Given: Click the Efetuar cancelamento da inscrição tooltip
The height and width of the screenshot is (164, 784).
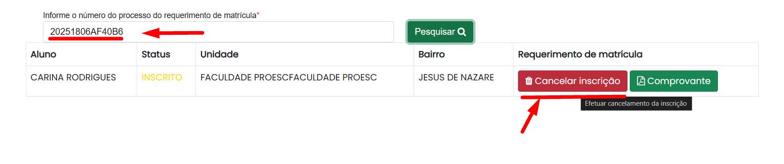Looking at the screenshot, I should pos(636,103).
